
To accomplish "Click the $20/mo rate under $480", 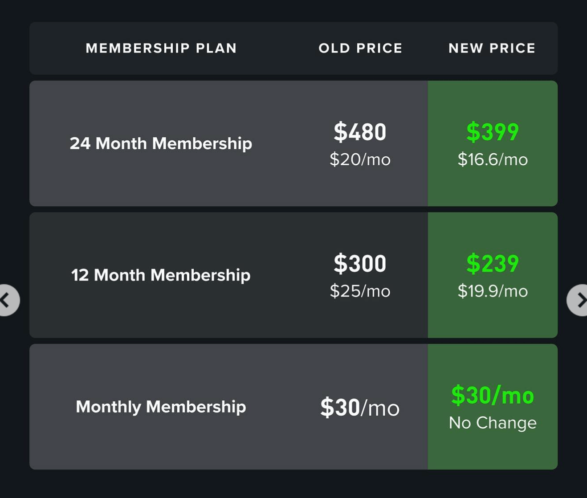I will (360, 159).
